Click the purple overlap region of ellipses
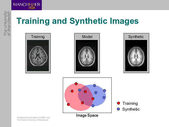Viewport: 169px width, 127px height. click(x=85, y=96)
